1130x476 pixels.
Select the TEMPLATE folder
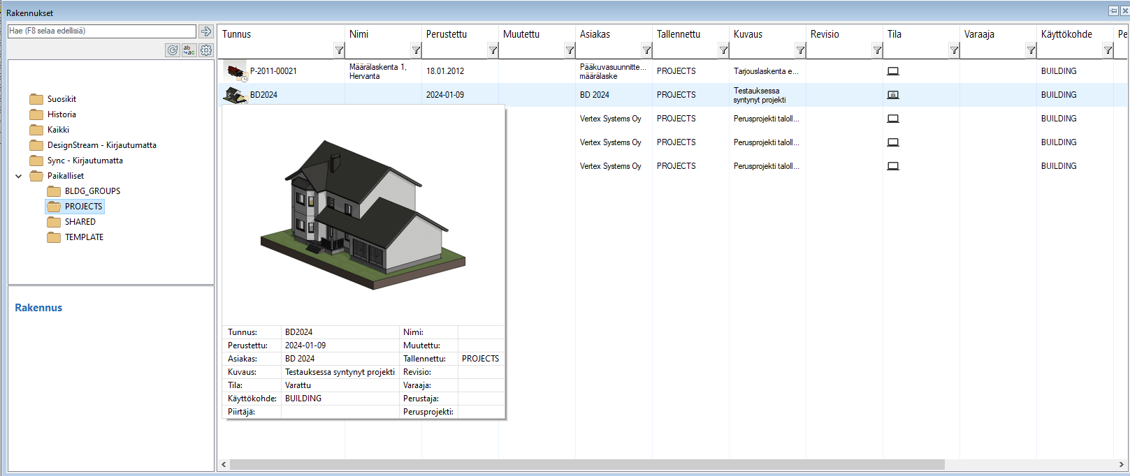point(84,237)
